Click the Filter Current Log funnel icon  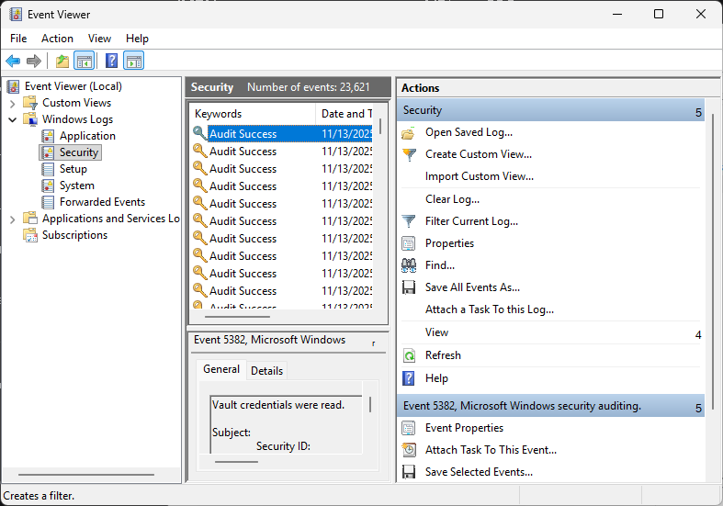click(x=409, y=221)
